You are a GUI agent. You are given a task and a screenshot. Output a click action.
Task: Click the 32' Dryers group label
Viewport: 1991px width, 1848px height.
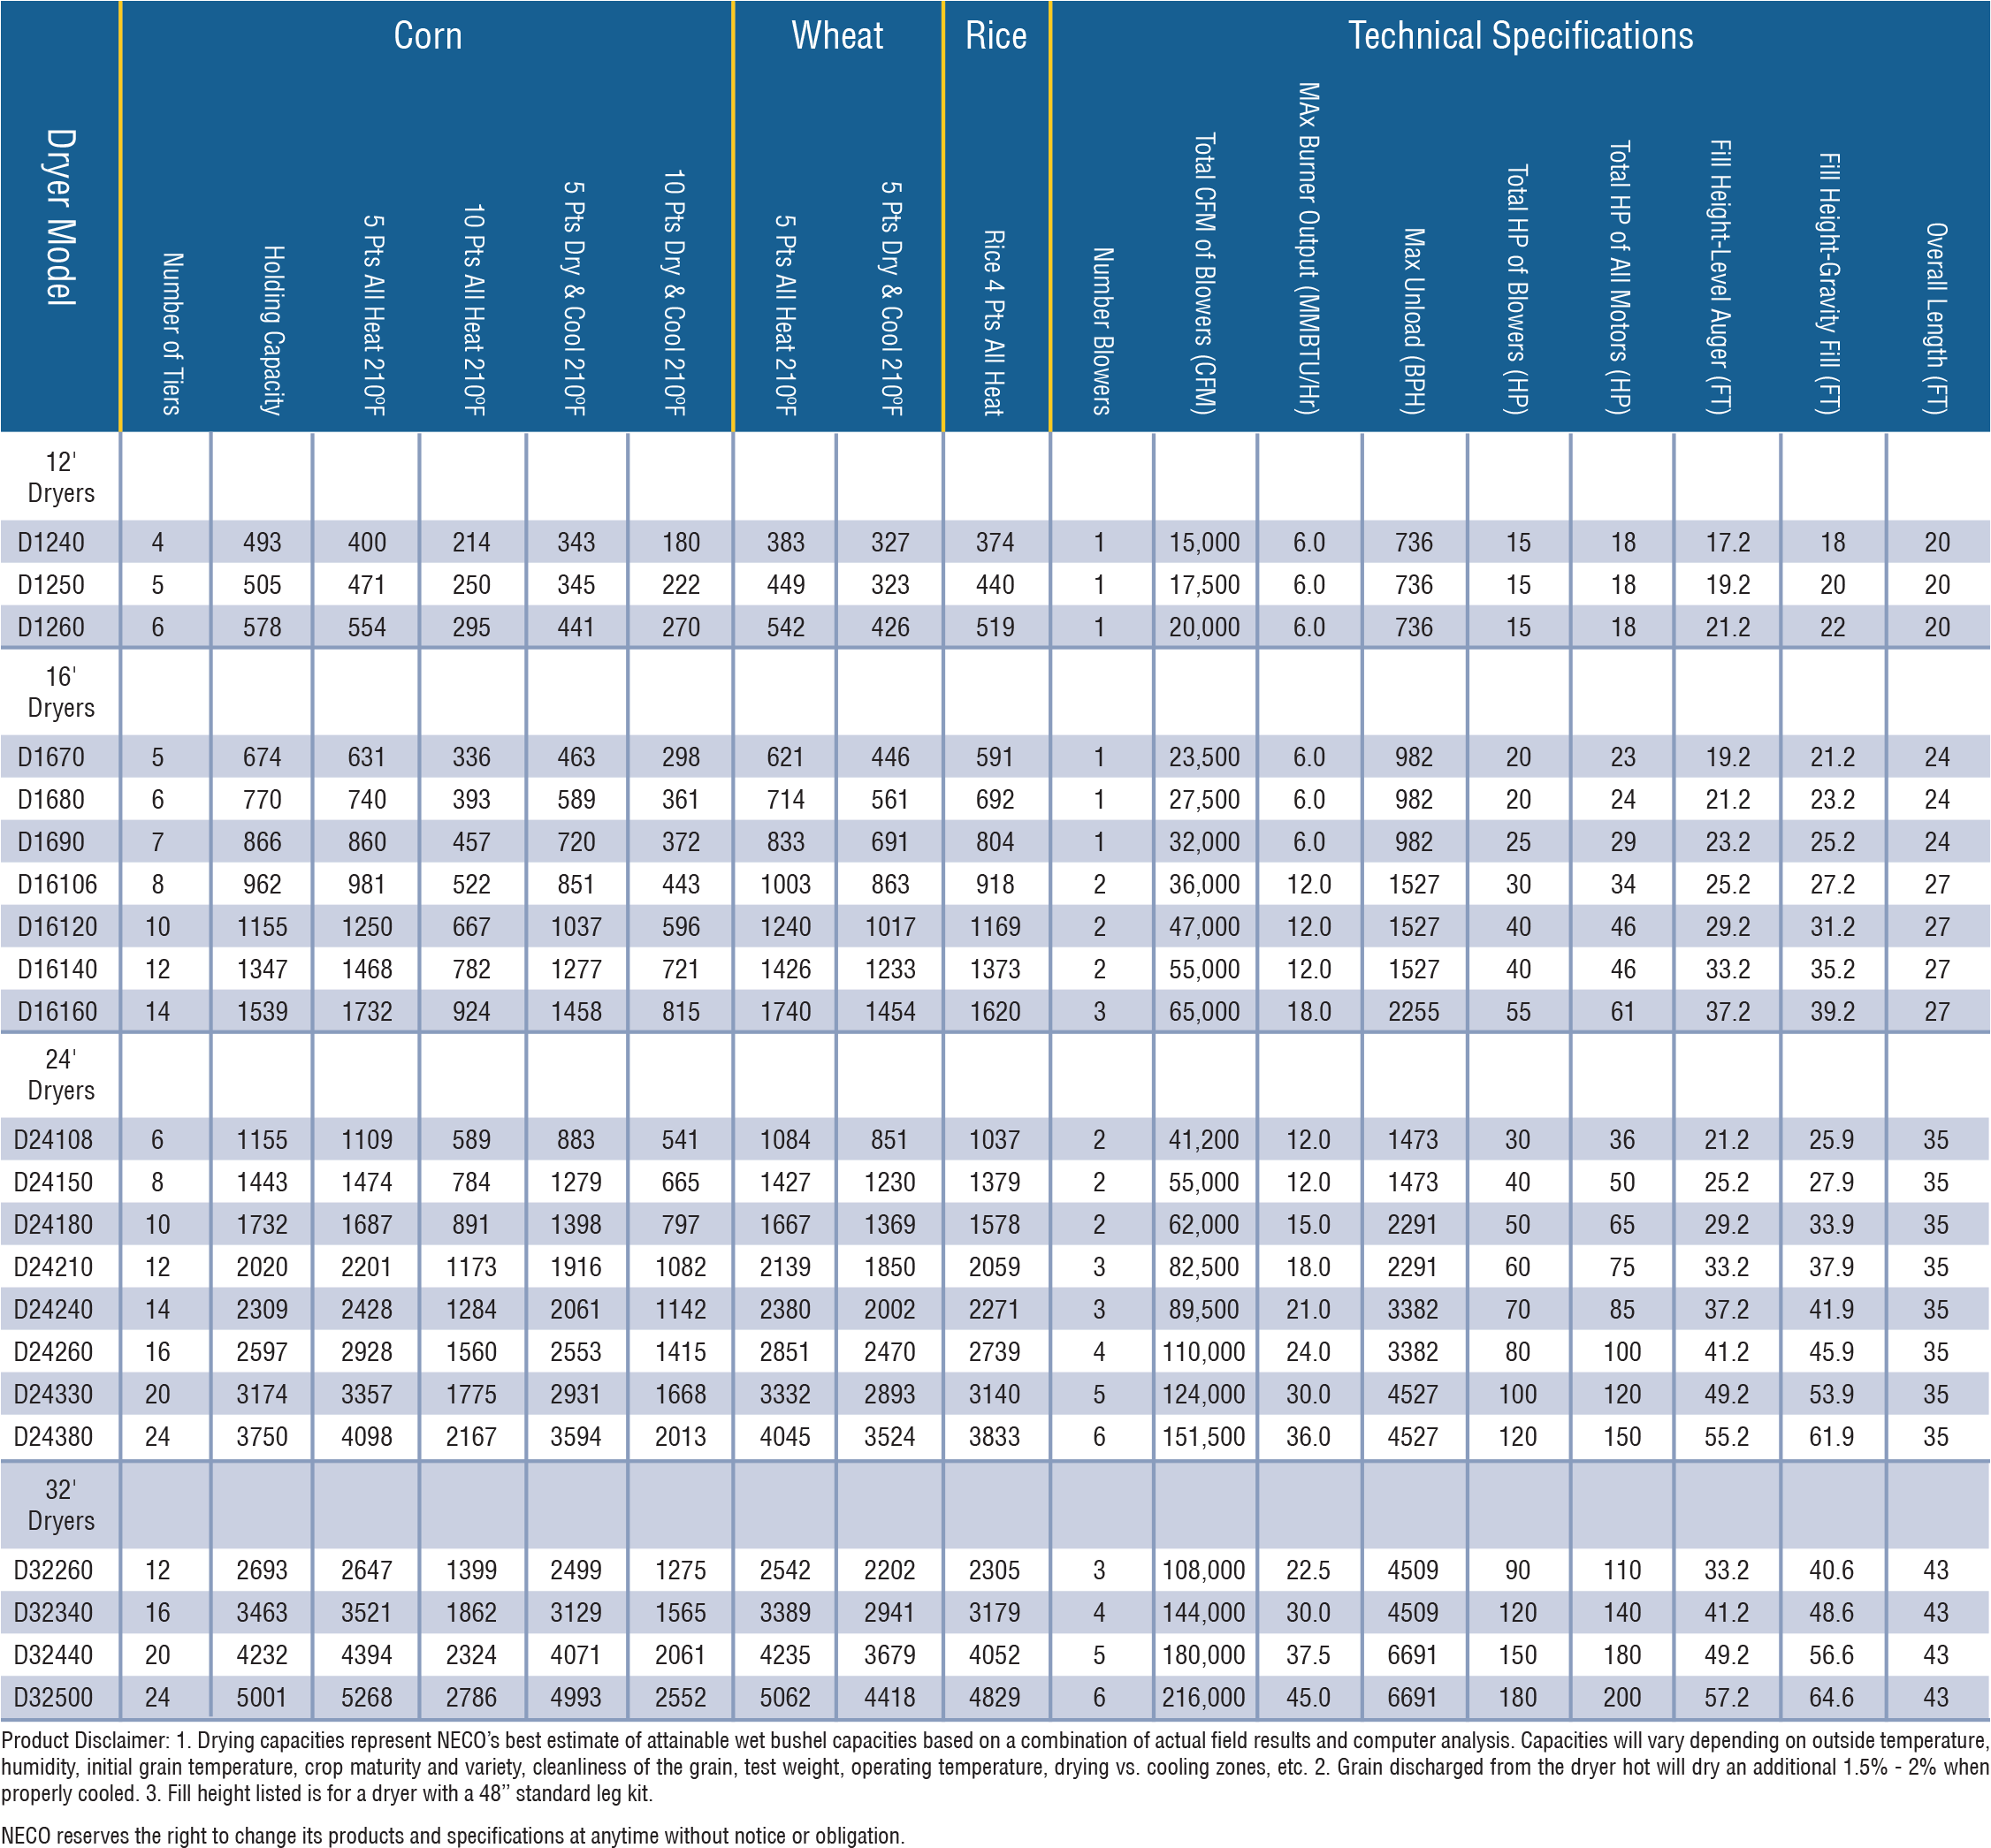pyautogui.click(x=60, y=1505)
